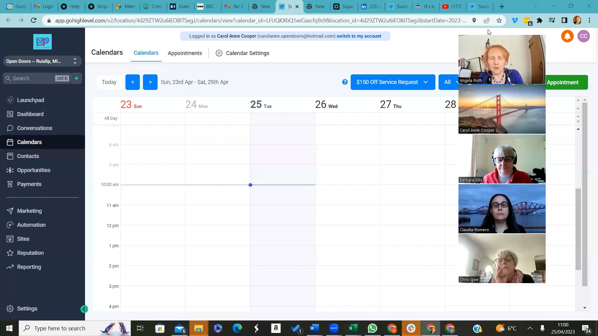Open Reporting in the sidebar
598x336 pixels.
(29, 267)
